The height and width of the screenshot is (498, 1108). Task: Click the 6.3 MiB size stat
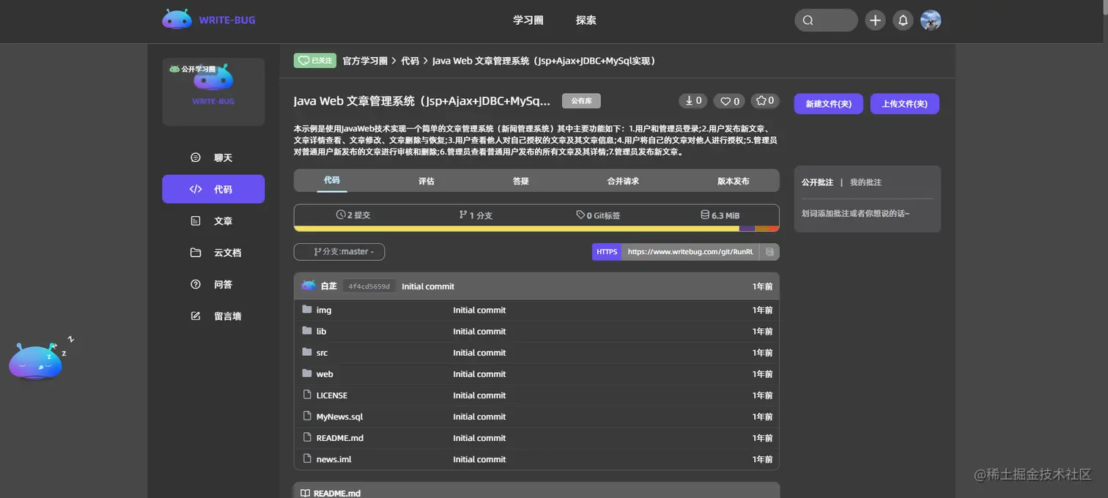720,215
